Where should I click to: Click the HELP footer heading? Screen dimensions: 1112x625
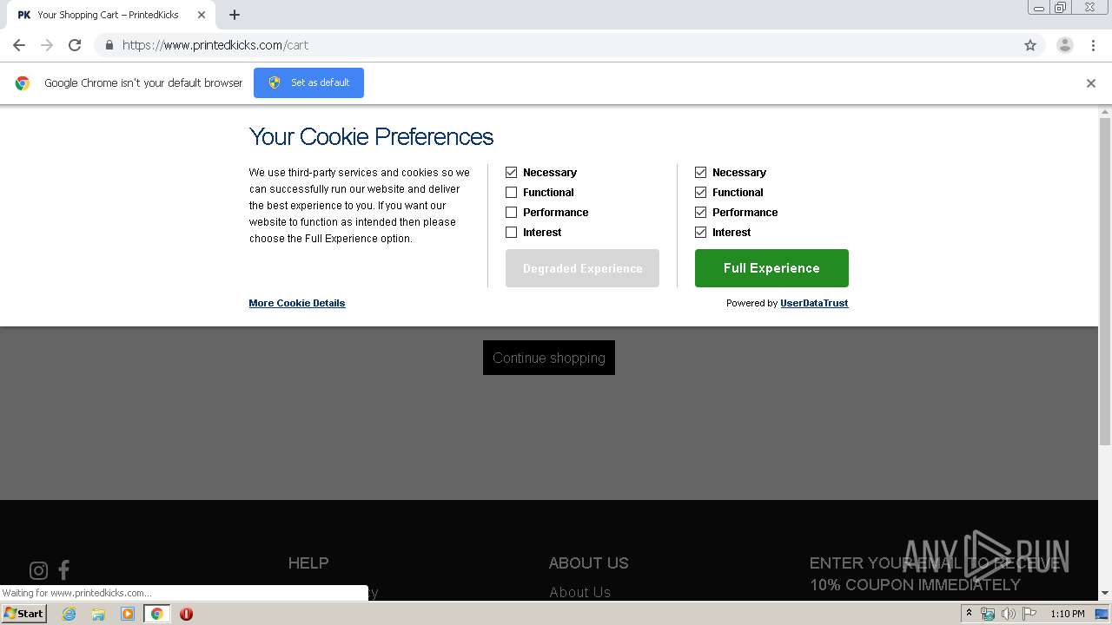tap(308, 563)
